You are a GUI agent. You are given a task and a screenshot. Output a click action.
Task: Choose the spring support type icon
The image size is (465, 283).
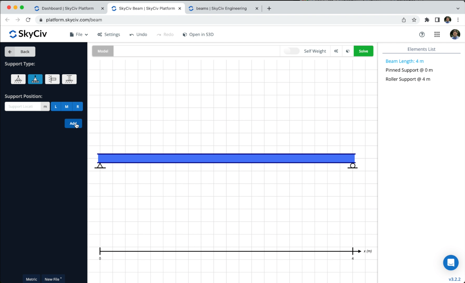(69, 79)
